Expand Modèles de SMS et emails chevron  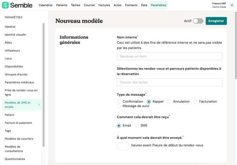(x=39, y=105)
